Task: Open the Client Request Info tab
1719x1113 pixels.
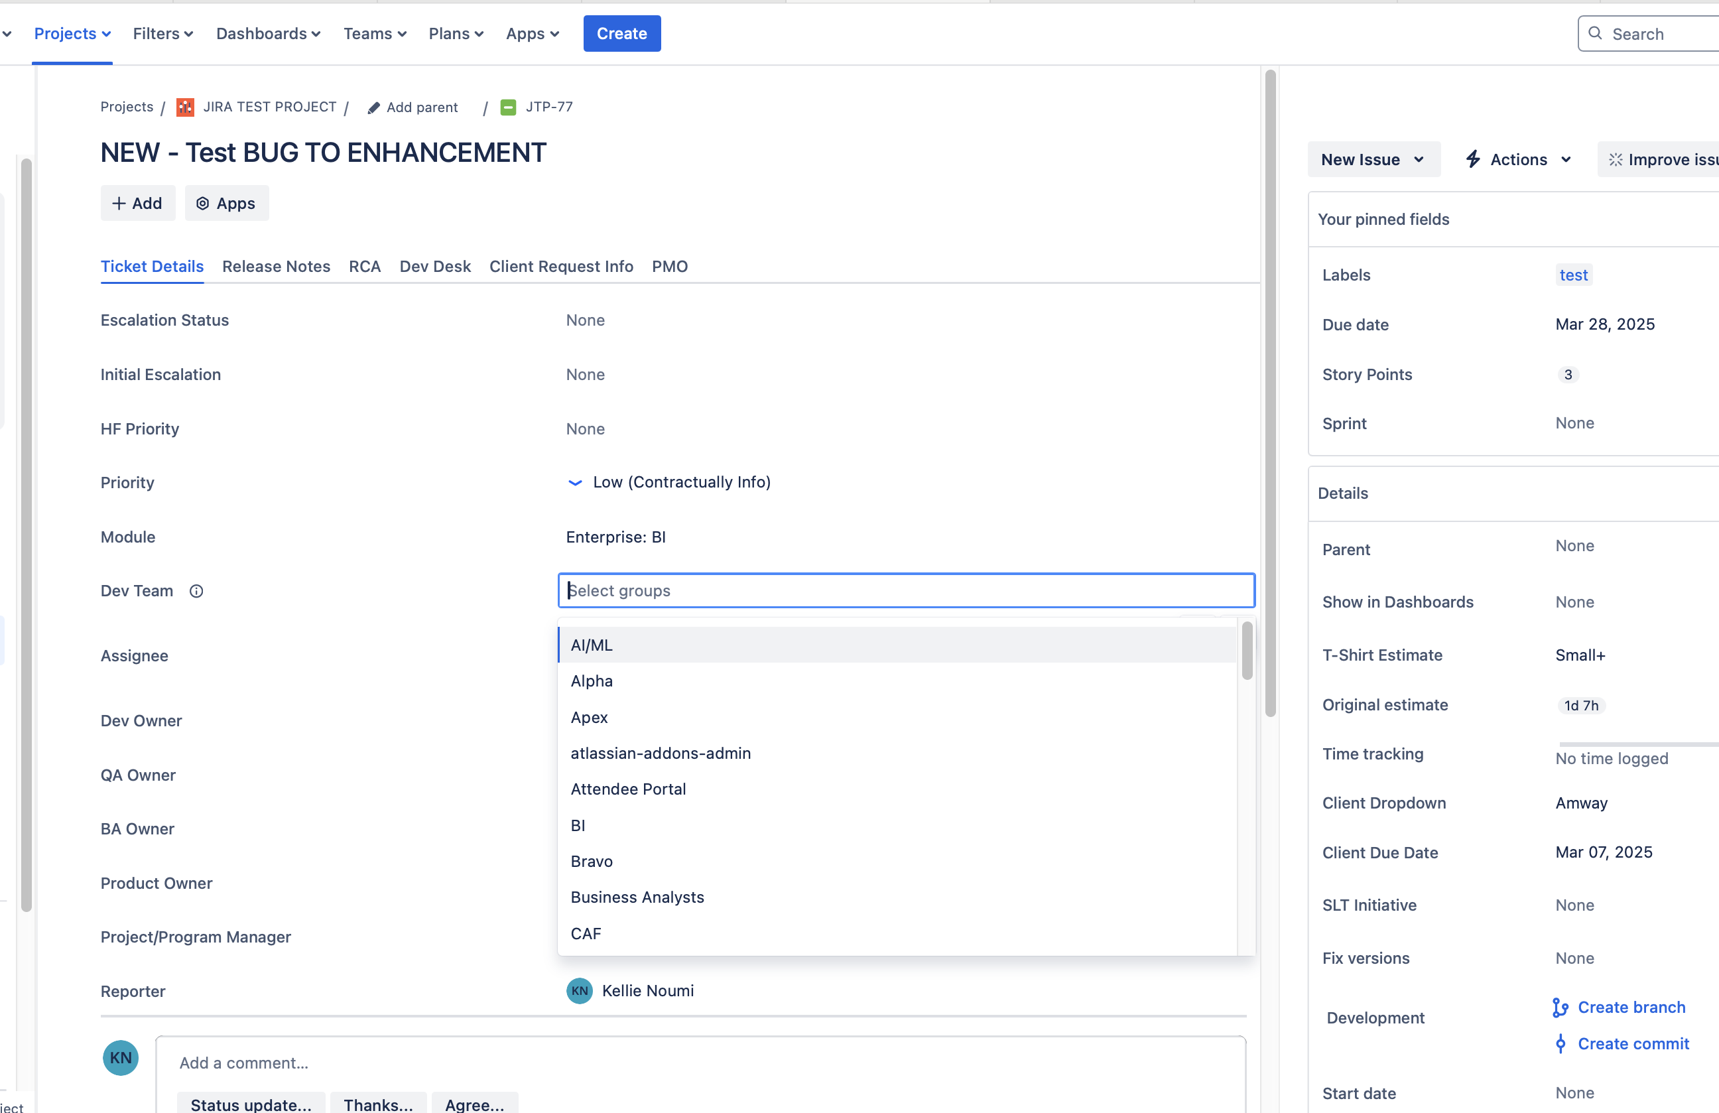Action: coord(561,267)
